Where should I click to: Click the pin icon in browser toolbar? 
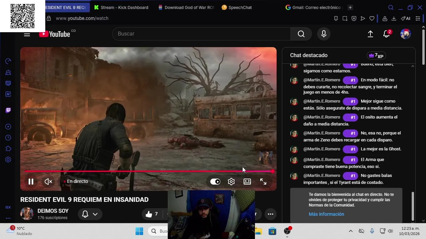[x=336, y=19]
